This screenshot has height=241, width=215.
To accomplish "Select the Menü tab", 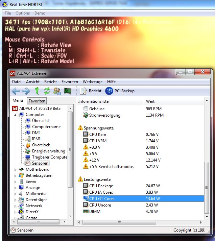I will coord(18,100).
